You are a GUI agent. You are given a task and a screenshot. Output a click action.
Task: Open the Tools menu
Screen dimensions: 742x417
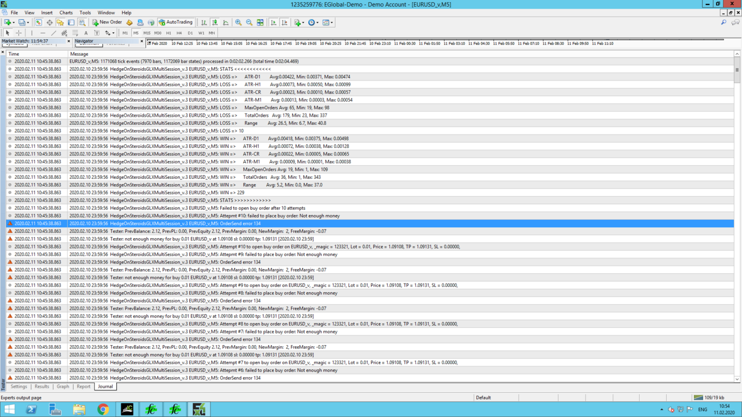coord(85,13)
